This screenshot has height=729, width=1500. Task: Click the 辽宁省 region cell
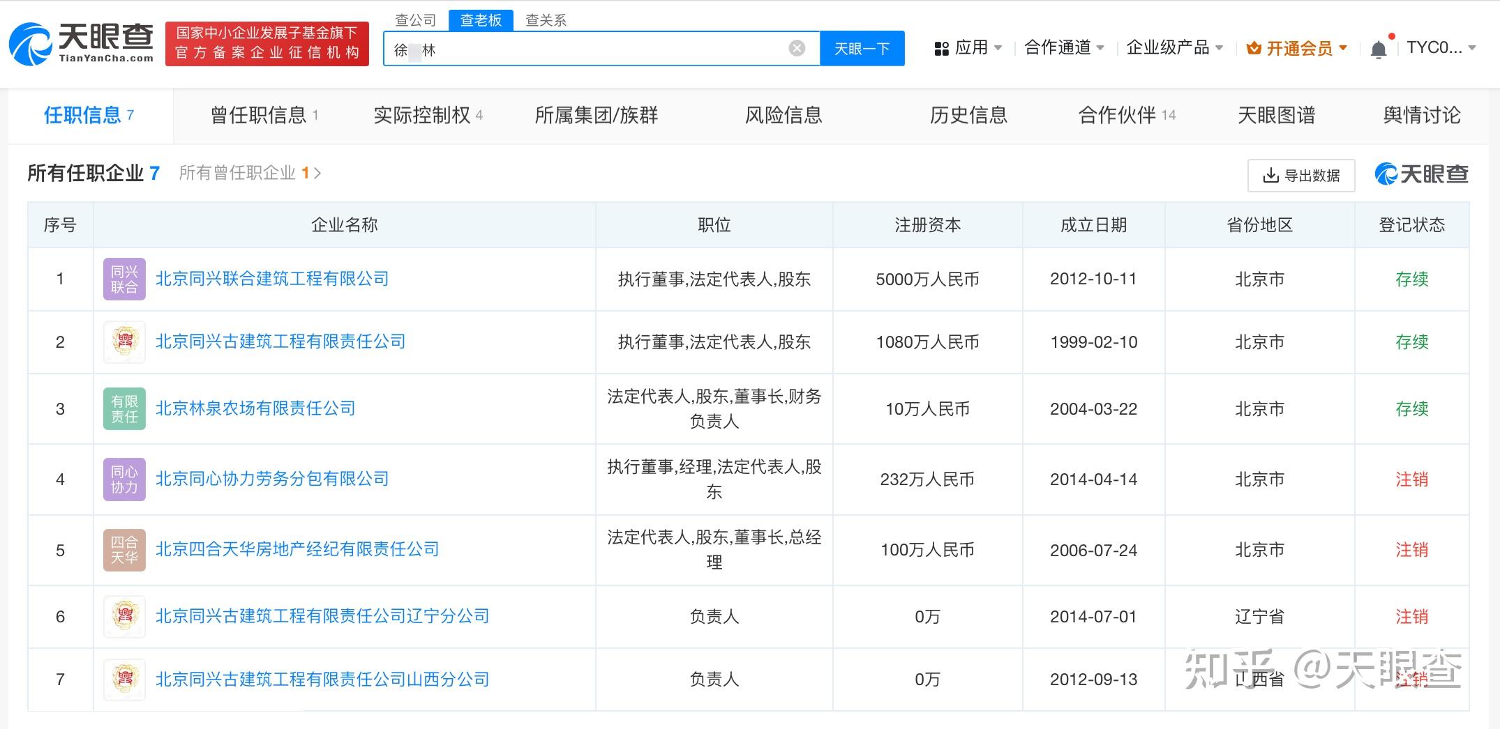[1259, 617]
